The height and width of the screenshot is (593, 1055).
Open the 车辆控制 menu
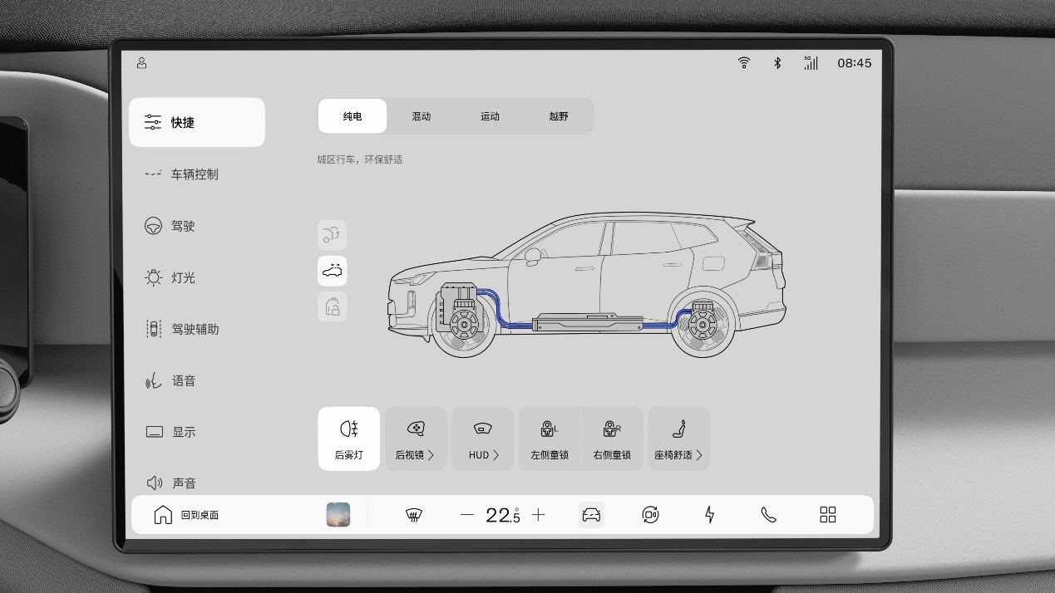[197, 174]
